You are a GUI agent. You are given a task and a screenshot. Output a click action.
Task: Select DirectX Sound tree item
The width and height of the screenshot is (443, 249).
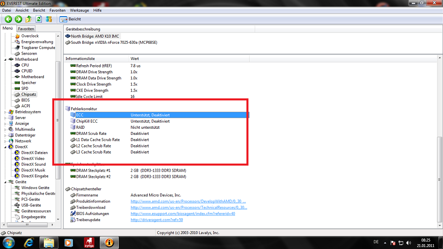(33, 164)
